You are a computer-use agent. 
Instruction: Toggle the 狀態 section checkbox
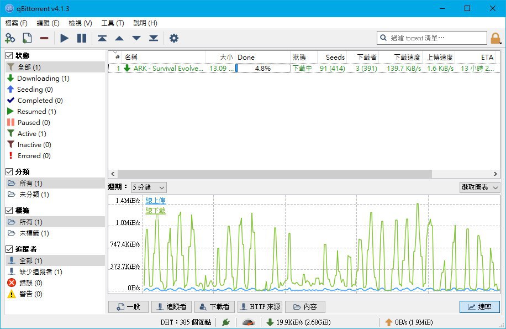click(x=9, y=55)
